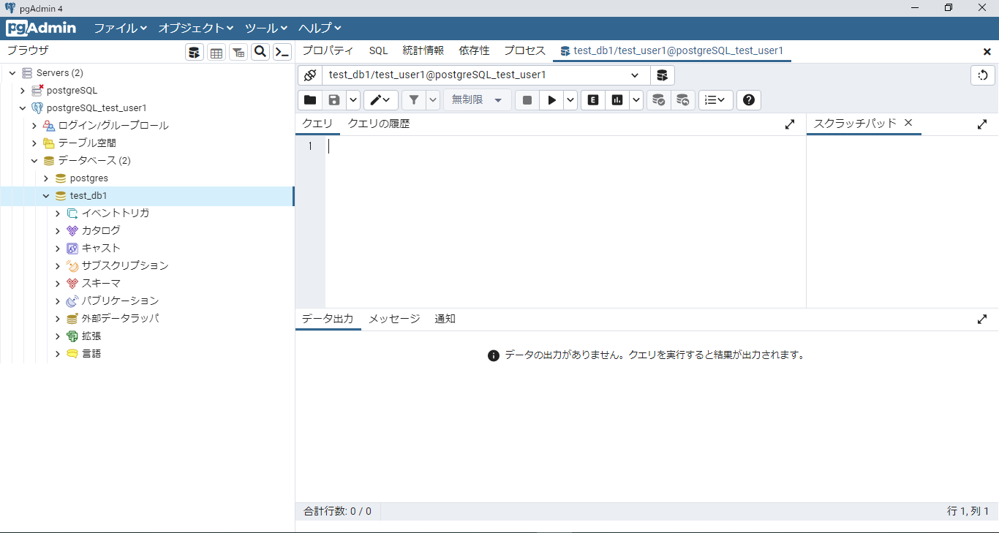999x533 pixels.
Task: Maximize the scratch pad panel
Action: click(982, 124)
